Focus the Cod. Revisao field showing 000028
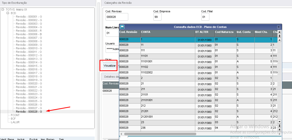 click(x=117, y=17)
